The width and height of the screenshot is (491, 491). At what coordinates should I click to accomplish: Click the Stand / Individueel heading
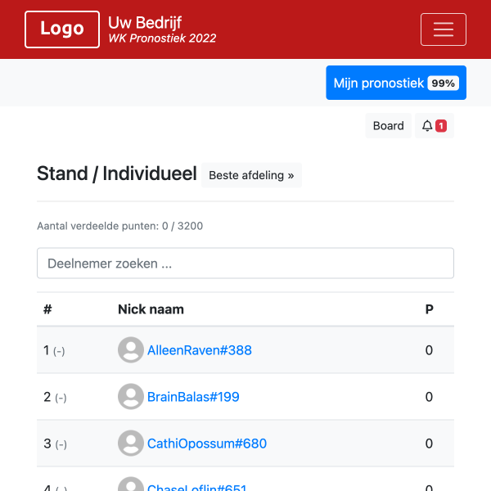click(x=117, y=173)
